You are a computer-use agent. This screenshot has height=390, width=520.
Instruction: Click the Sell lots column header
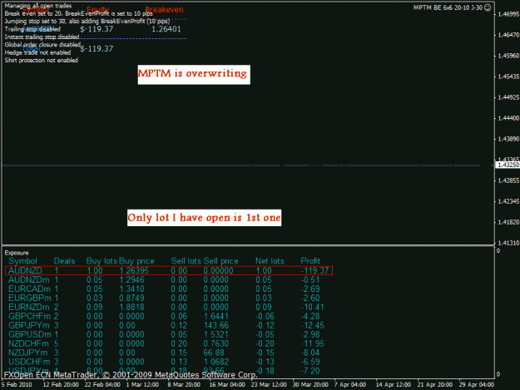[186, 261]
